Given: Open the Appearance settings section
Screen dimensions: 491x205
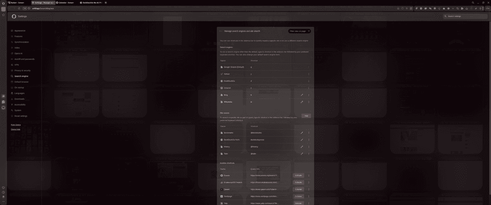Looking at the screenshot, I should click(x=20, y=30).
